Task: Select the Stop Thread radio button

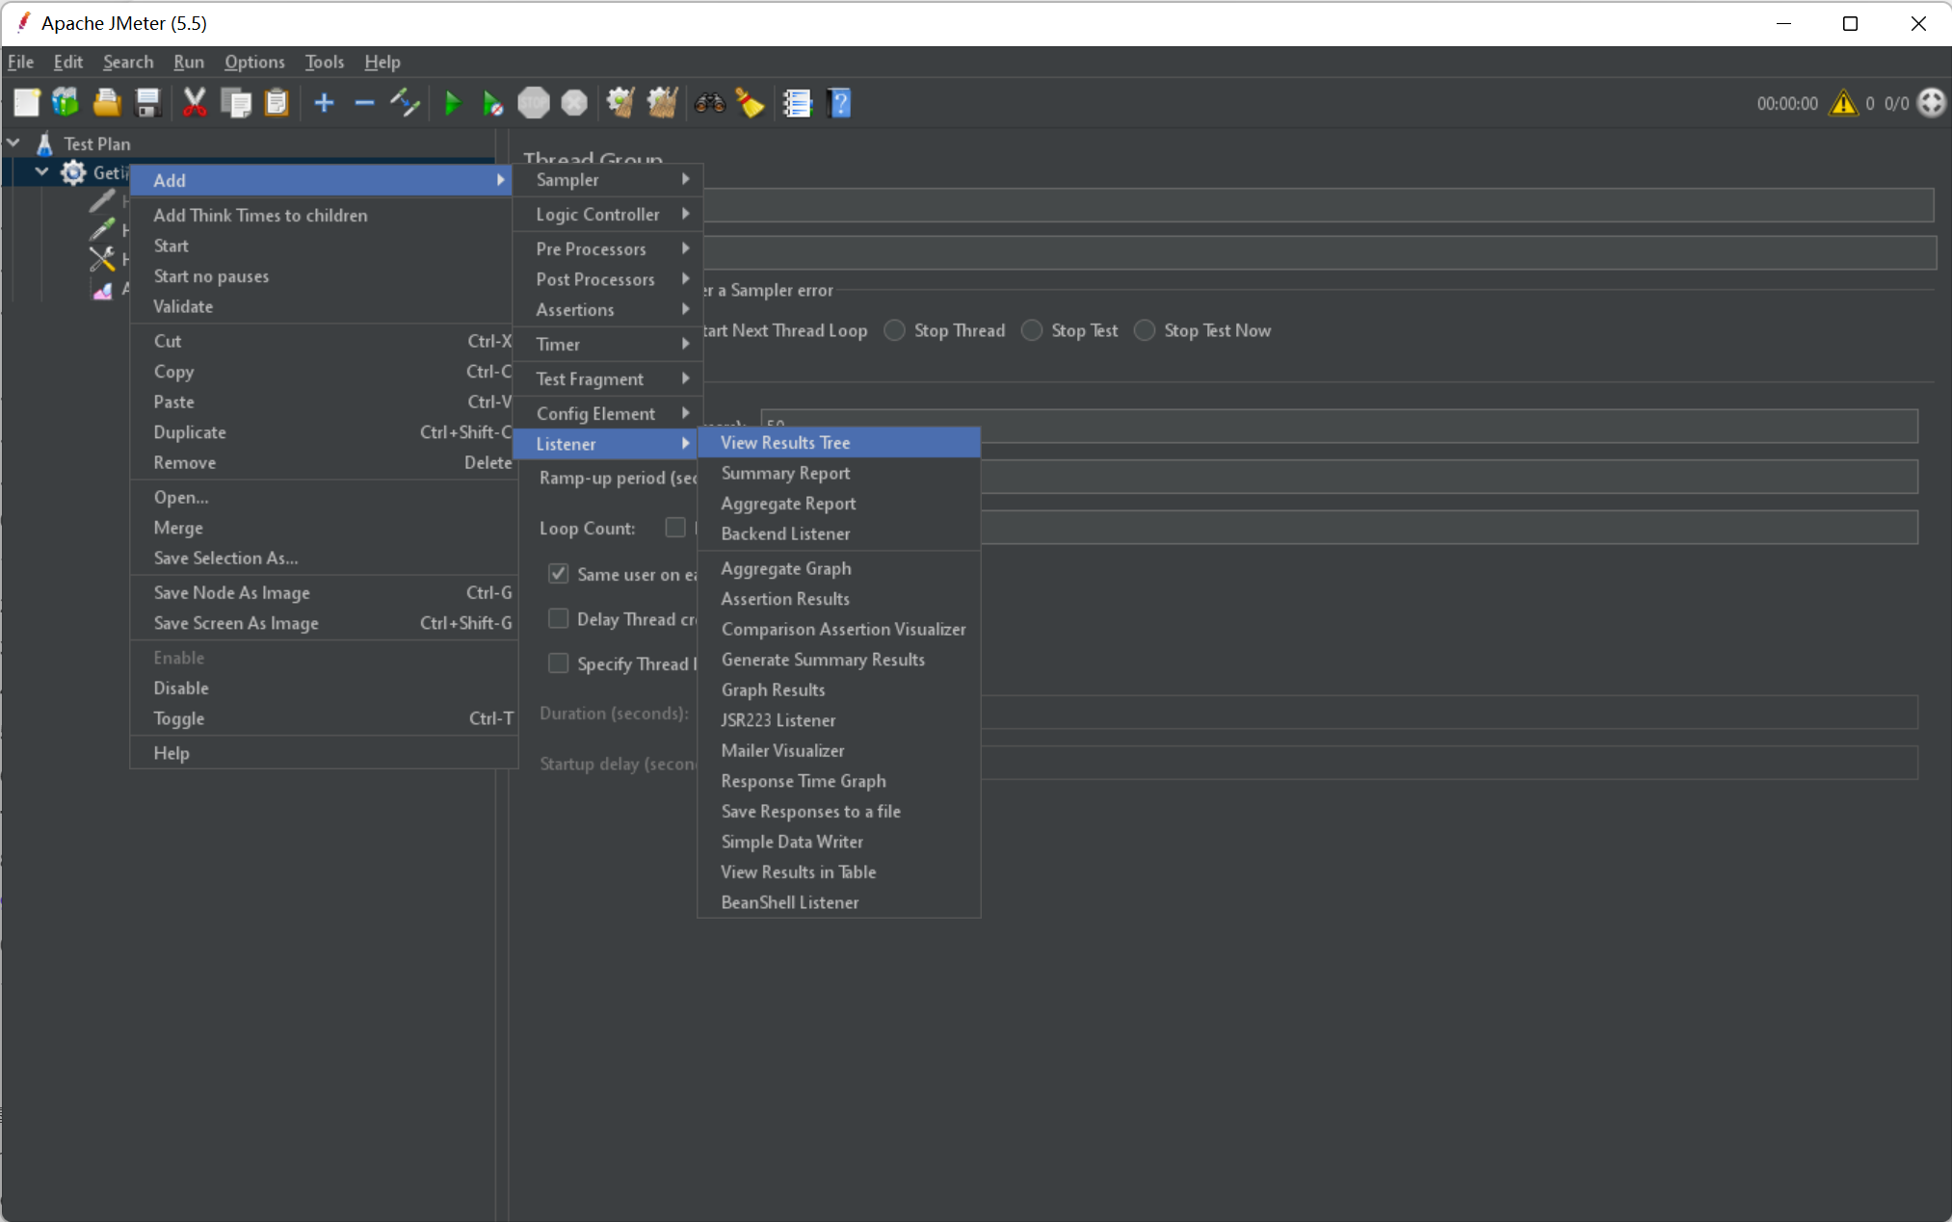Action: [x=894, y=330]
